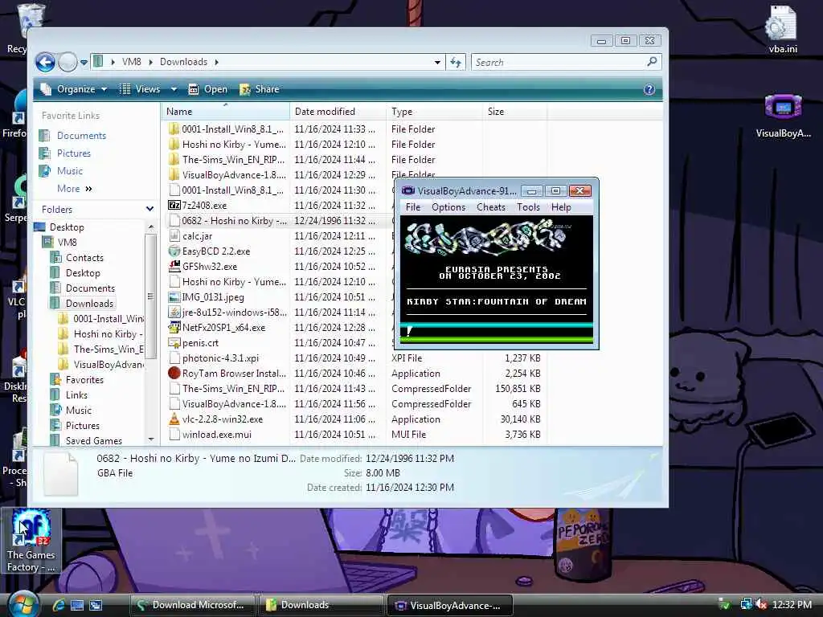Open the recent pages dropdown arrow
This screenshot has width=823, height=617.
(84, 63)
